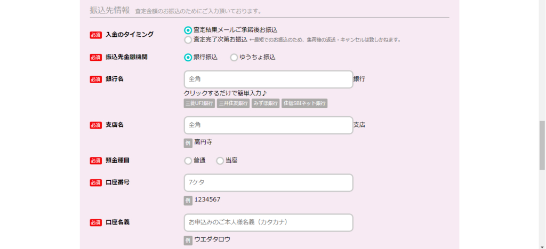Pick 当座 account type
The height and width of the screenshot is (249, 546).
pos(220,160)
